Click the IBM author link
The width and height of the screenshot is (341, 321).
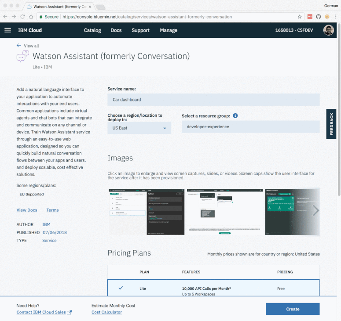tap(46, 224)
